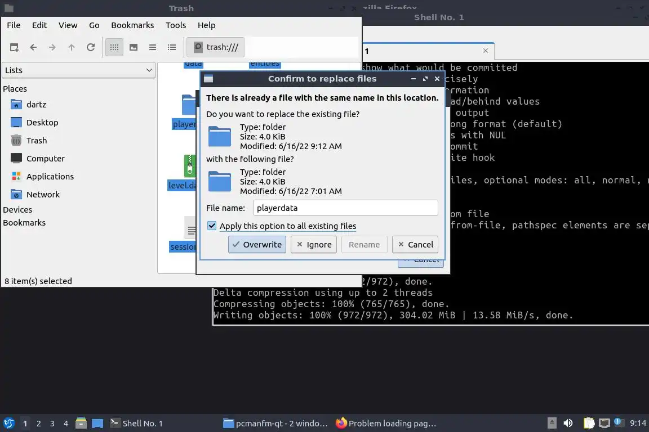
Task: Open the network status tray icon
Action: (604, 424)
